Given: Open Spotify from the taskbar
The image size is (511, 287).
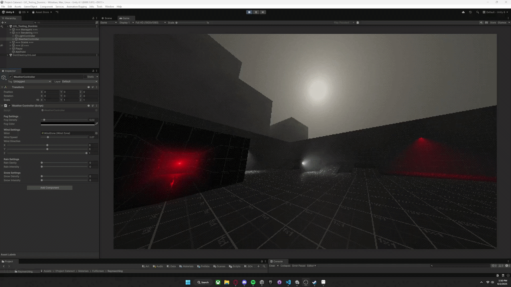Looking at the screenshot, I should pyautogui.click(x=253, y=282).
